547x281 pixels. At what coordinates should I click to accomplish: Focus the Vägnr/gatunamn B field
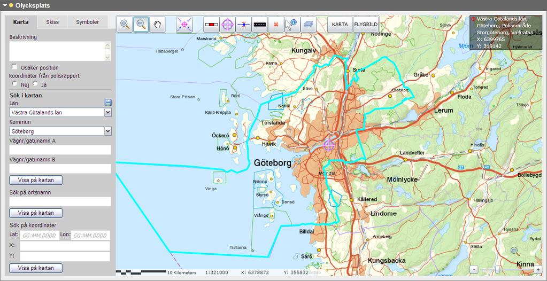point(60,169)
